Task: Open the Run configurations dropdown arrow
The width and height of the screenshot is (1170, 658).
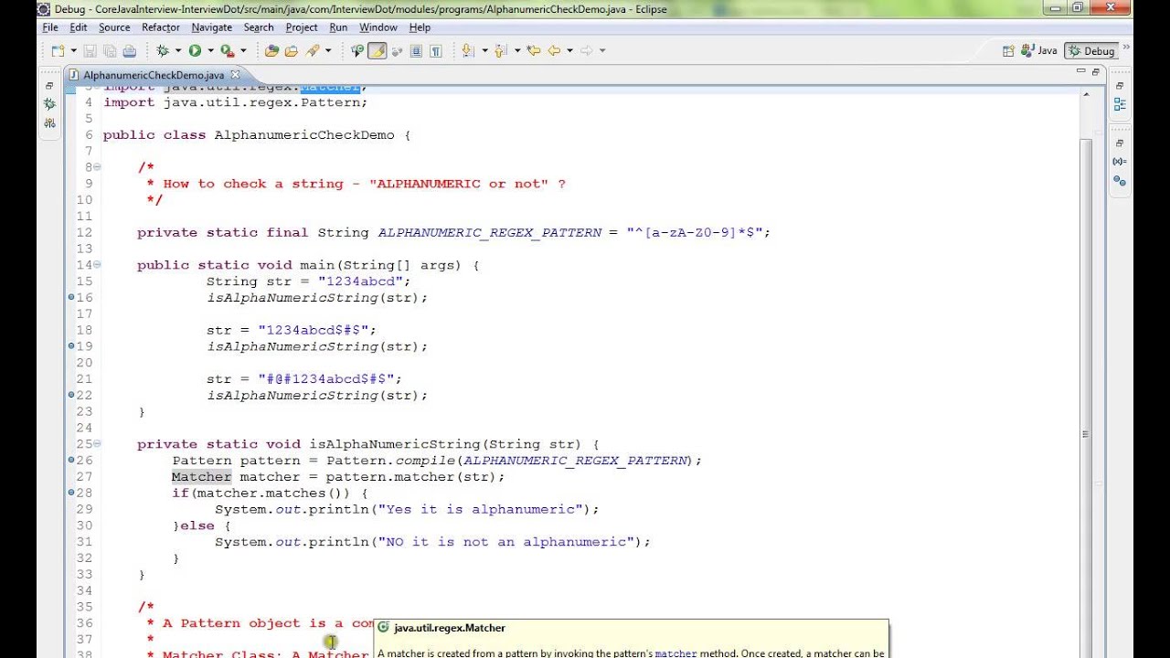Action: coord(210,50)
